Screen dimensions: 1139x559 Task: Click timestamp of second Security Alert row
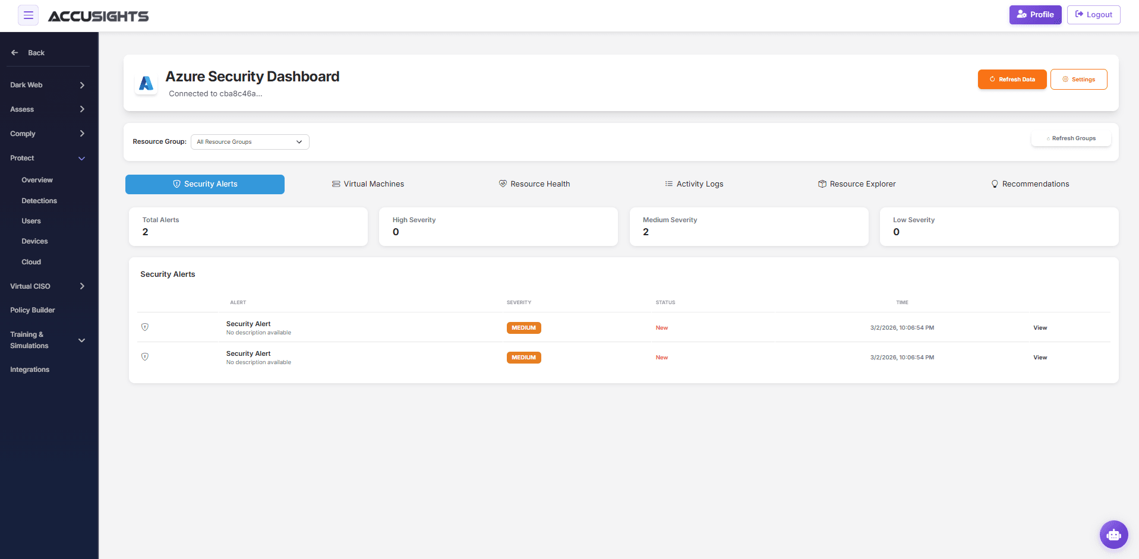pos(902,358)
